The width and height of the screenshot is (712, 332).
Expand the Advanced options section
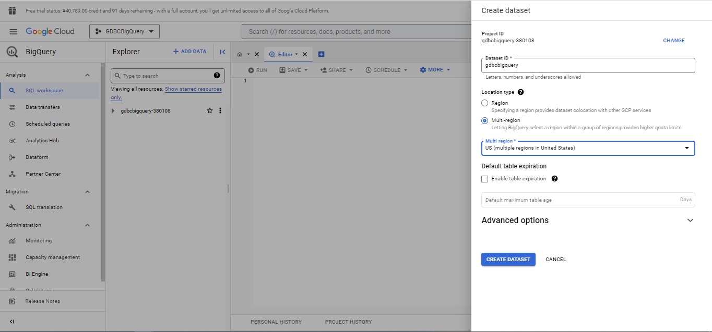tap(690, 220)
